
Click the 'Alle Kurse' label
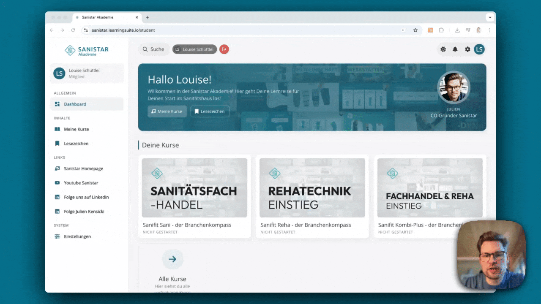172,279
